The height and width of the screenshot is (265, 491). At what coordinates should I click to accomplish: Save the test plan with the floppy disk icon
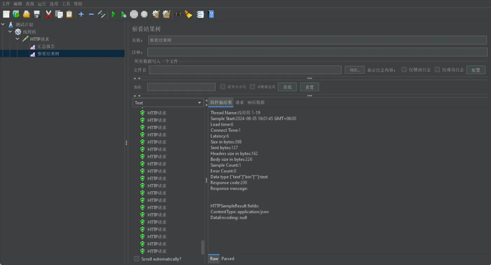pos(36,14)
